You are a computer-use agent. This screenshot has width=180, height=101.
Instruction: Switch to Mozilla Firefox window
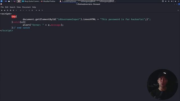(x=48, y=1)
